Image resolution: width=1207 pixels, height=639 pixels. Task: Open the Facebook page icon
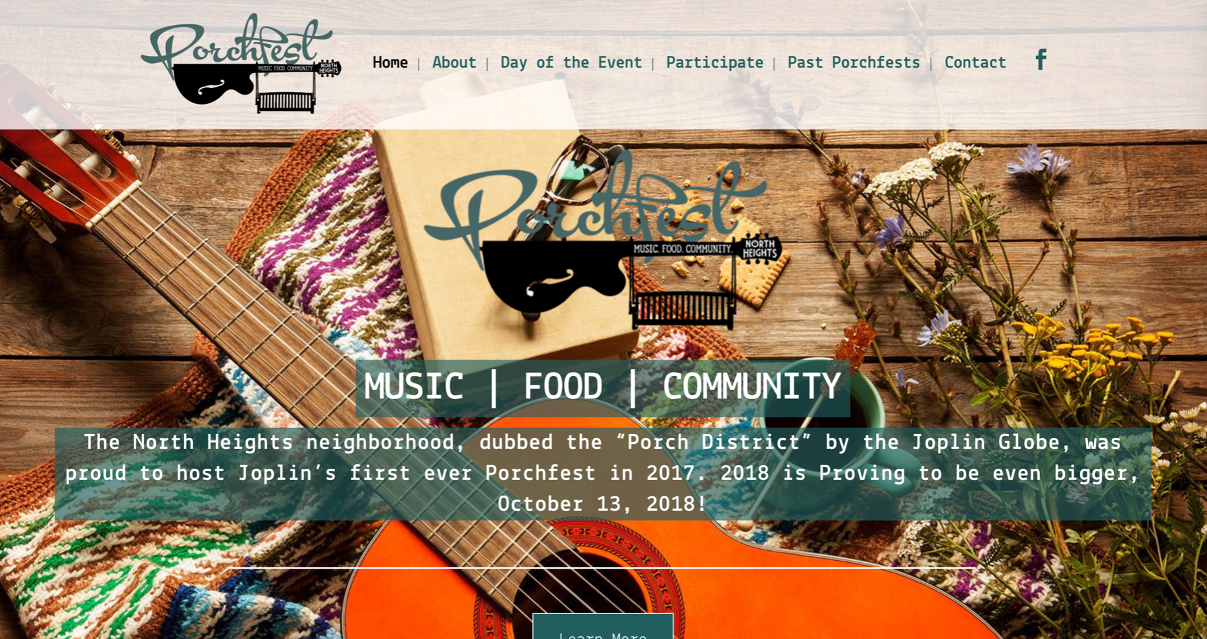pyautogui.click(x=1040, y=60)
